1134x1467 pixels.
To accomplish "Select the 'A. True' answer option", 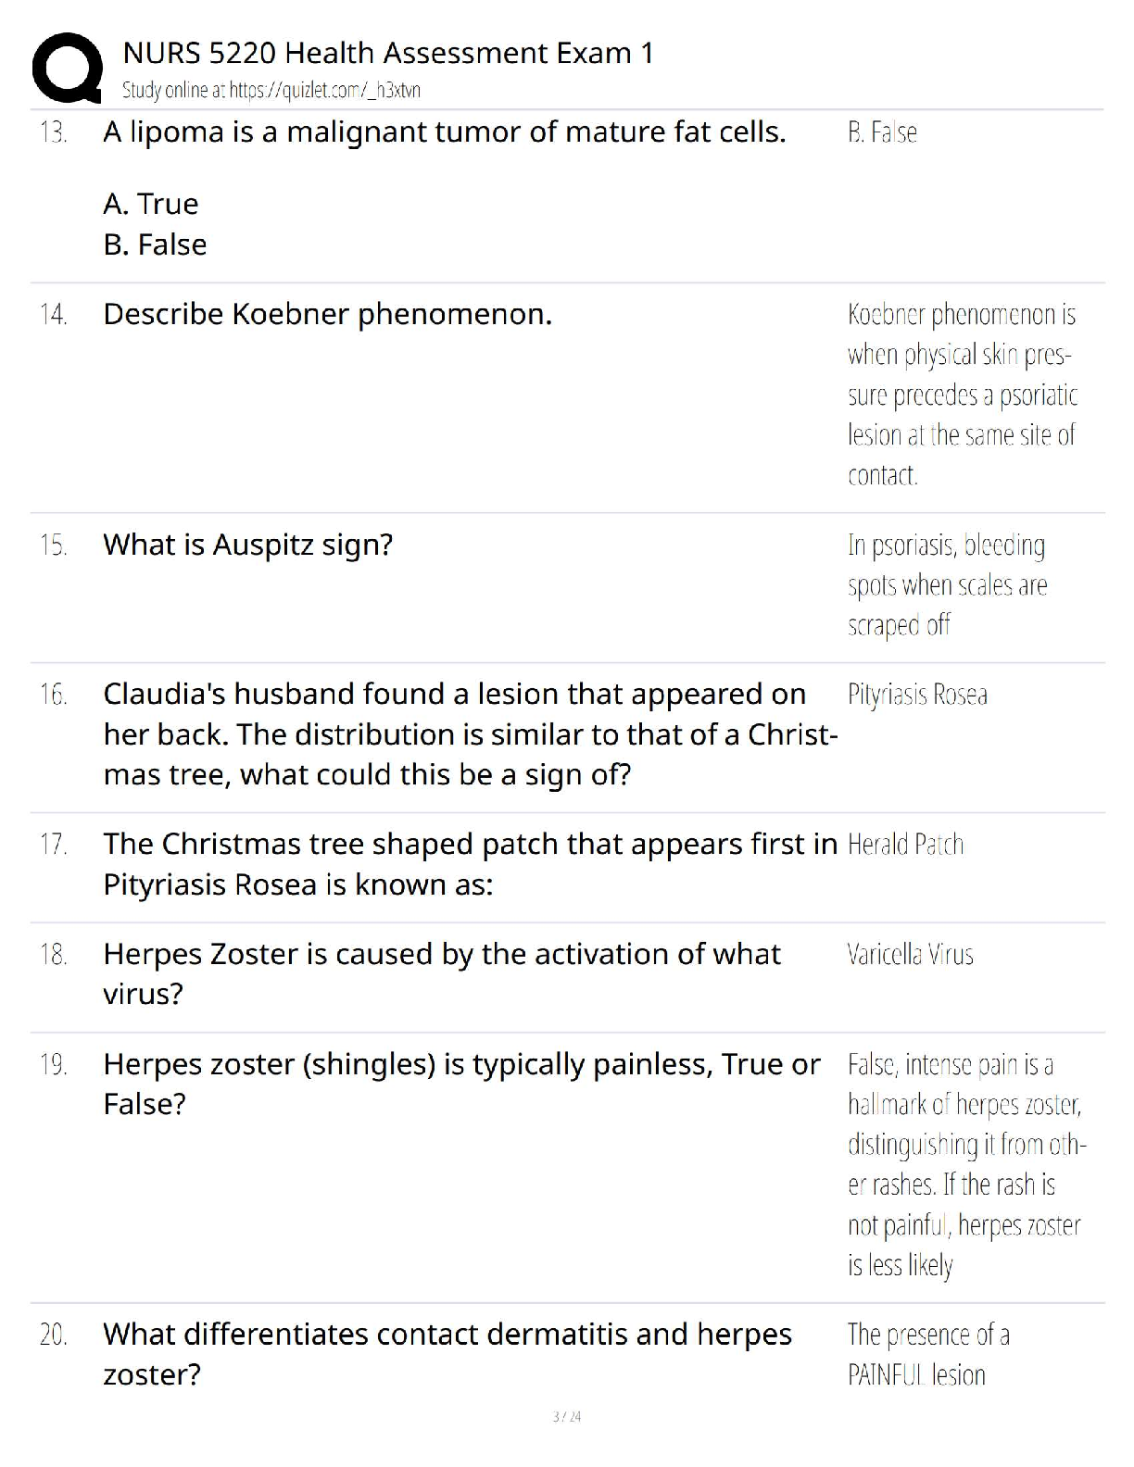I will pos(151,204).
